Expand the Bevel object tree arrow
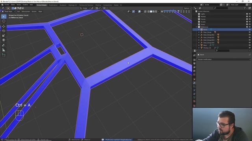 [199, 30]
